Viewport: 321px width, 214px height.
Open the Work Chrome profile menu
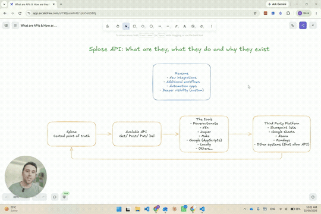(304, 13)
